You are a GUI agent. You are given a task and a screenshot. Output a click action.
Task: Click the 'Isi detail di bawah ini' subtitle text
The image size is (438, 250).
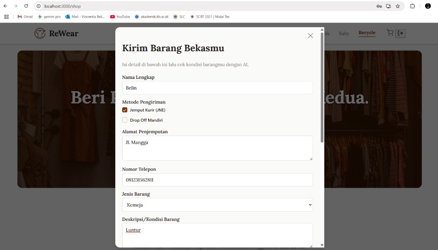click(185, 65)
